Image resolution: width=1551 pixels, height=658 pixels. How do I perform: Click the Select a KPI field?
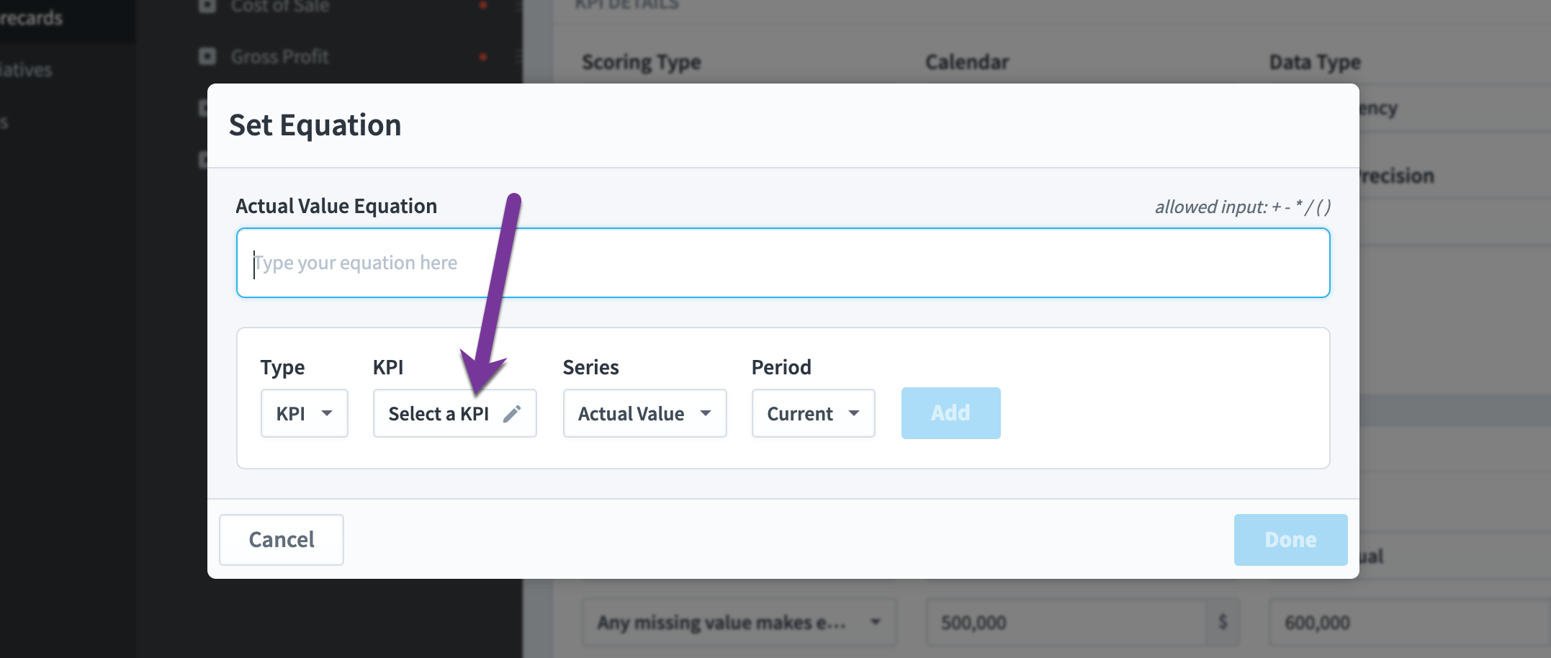455,413
